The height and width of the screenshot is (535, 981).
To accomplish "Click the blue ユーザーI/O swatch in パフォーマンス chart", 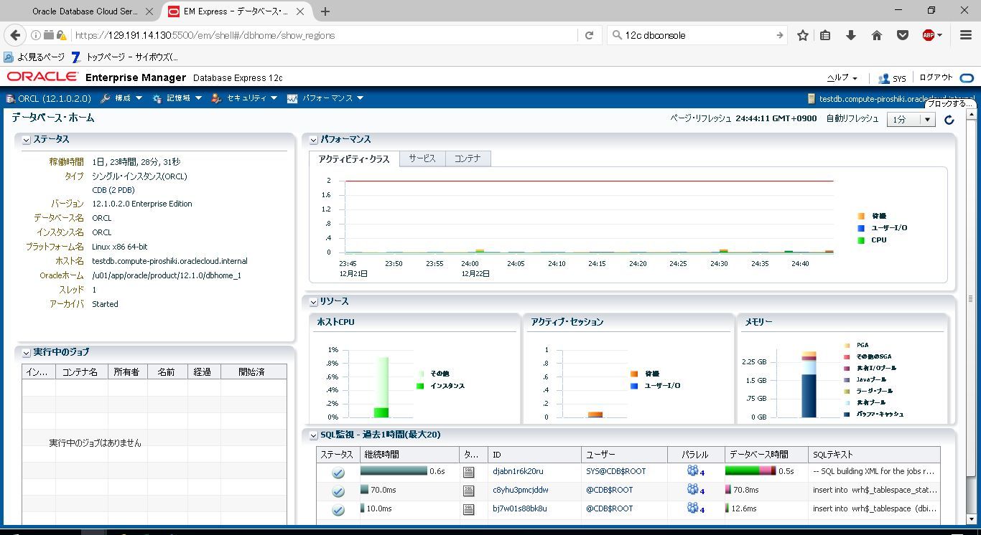I will tap(861, 228).
